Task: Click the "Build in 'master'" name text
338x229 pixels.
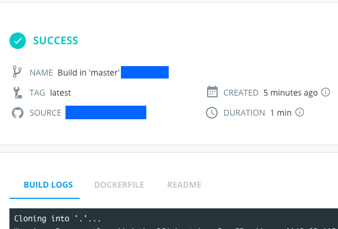Action: tap(88, 73)
